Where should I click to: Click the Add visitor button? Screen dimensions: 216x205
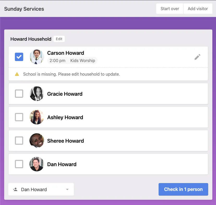tap(198, 9)
